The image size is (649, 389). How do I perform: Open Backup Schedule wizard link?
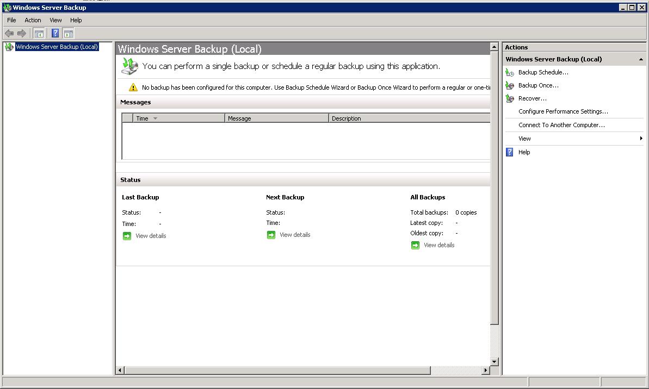tap(543, 72)
